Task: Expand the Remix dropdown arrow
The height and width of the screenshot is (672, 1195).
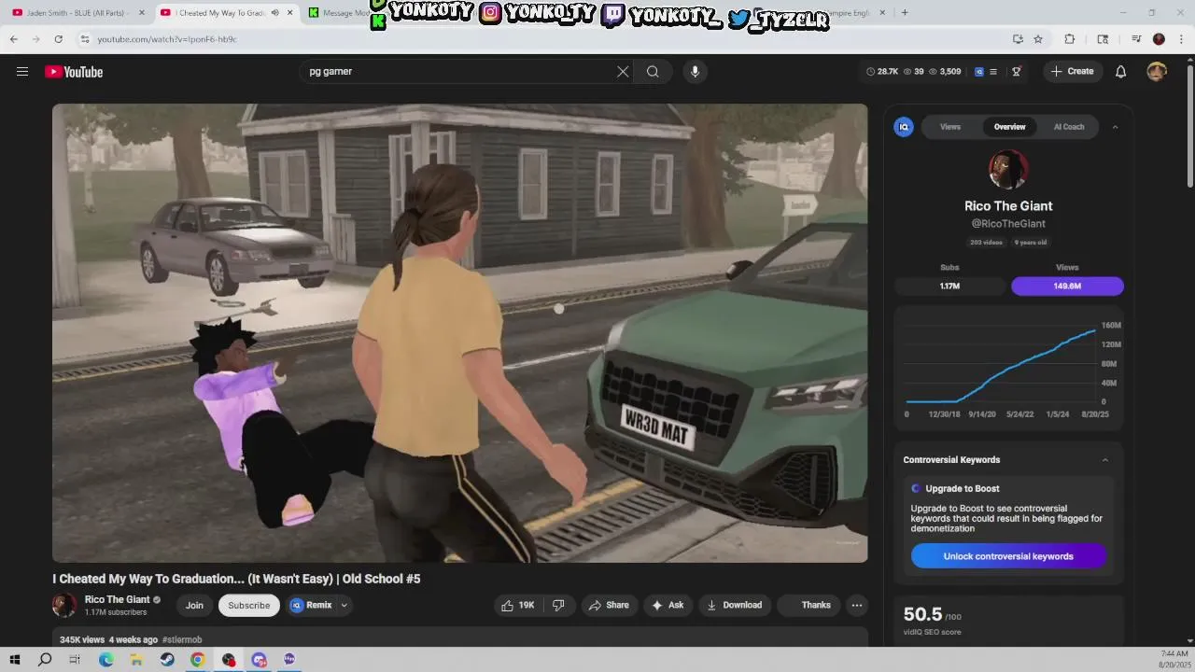Action: coord(344,605)
